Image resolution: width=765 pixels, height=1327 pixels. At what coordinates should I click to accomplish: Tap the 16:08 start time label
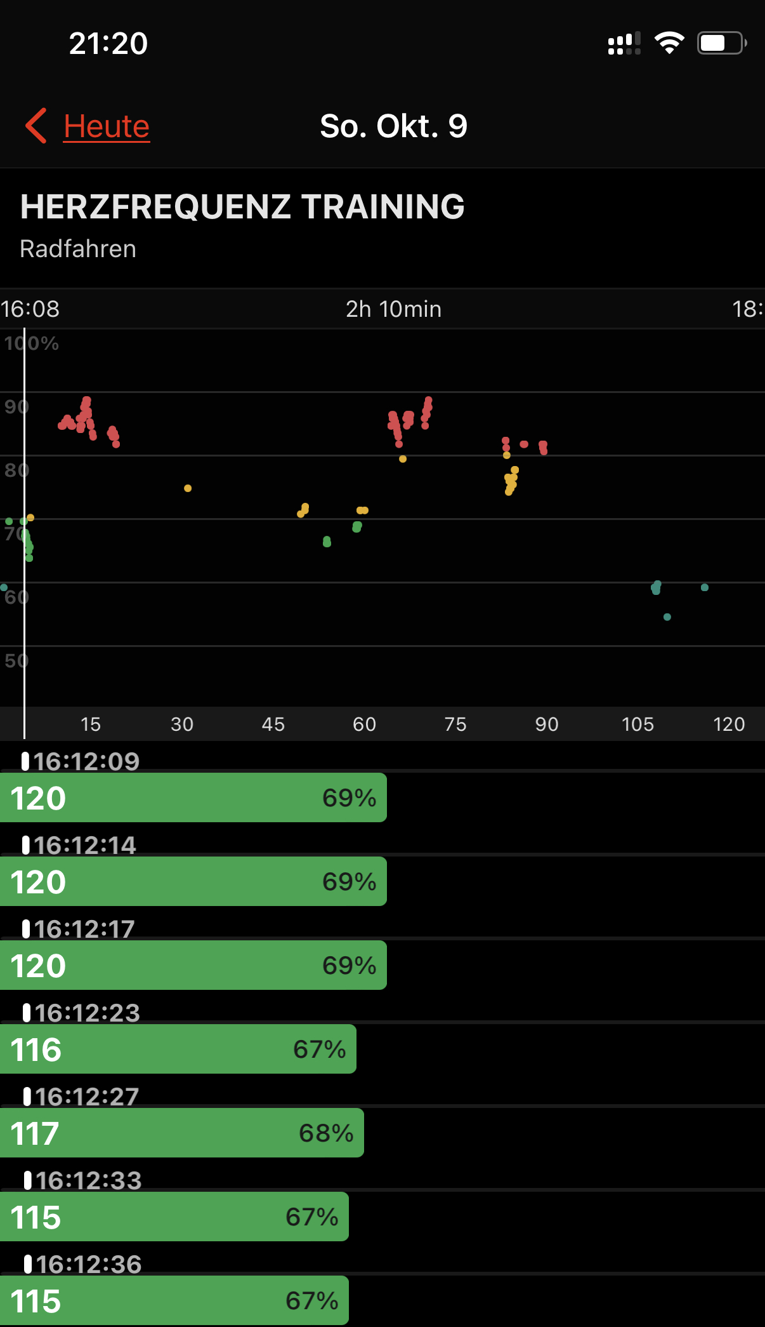coord(30,309)
